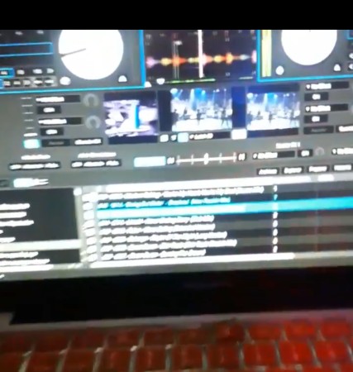Click the second effect knob on left panel
353x372 pixels.
(x=93, y=122)
